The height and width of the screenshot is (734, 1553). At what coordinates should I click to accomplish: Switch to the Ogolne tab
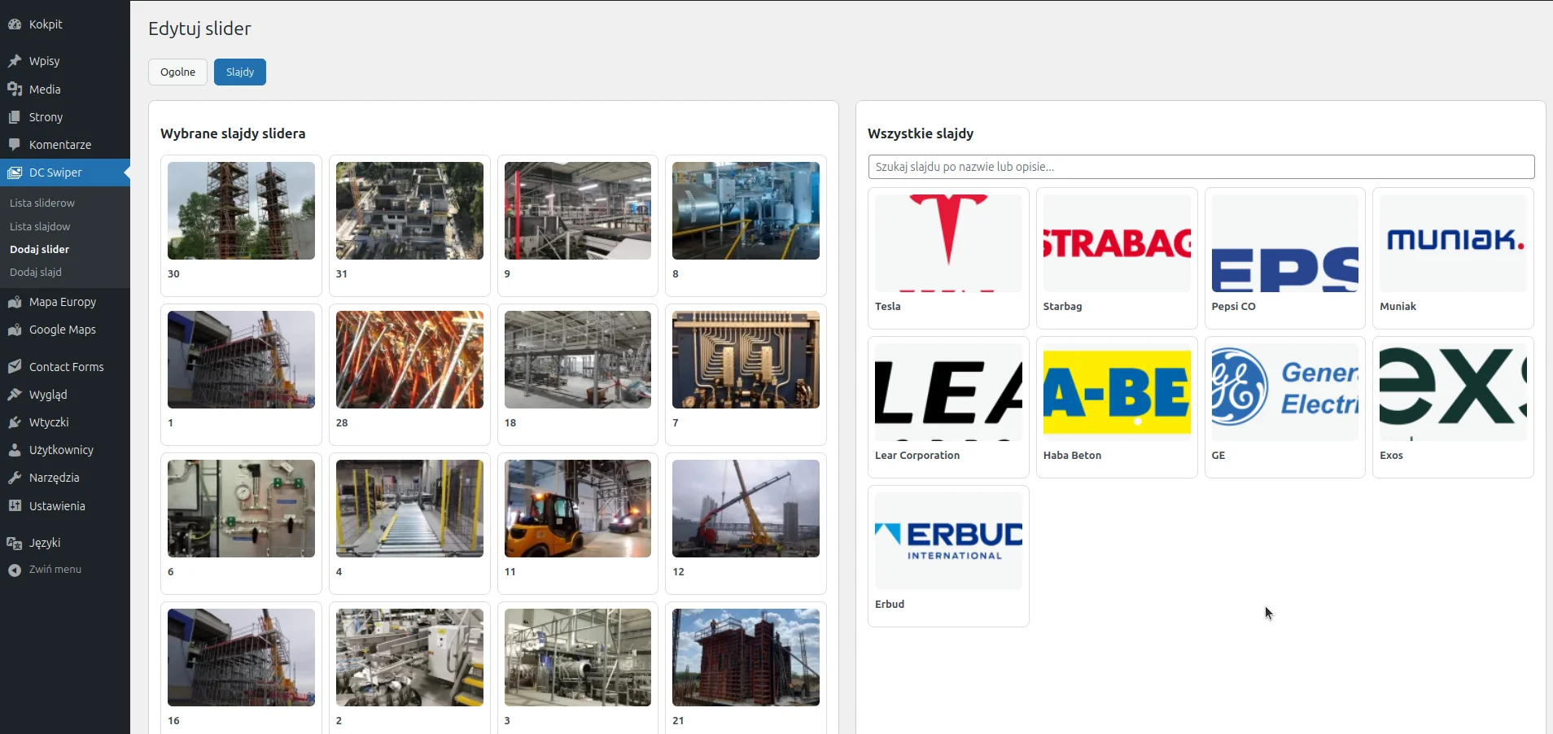tap(177, 72)
